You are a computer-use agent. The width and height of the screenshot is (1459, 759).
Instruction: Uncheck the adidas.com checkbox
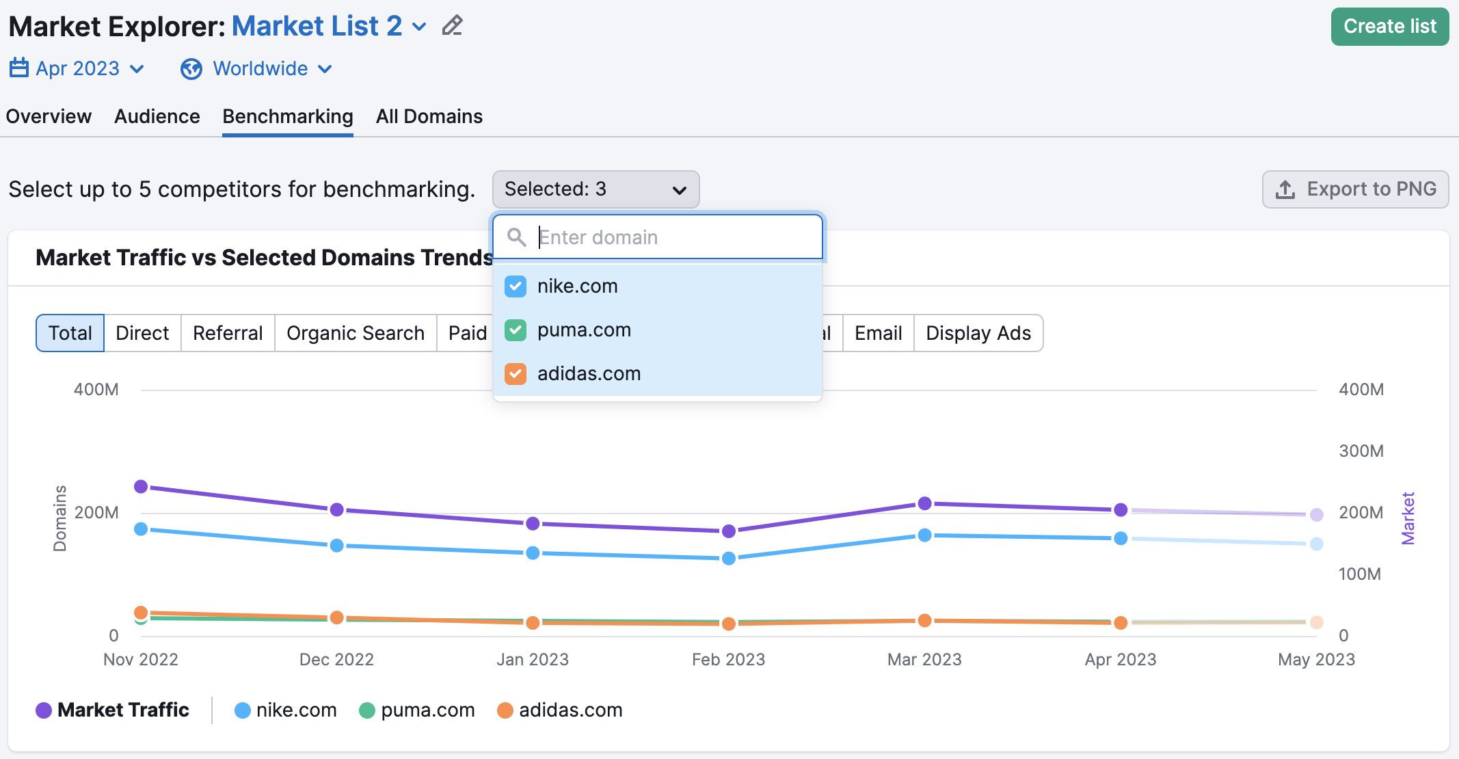pyautogui.click(x=516, y=374)
